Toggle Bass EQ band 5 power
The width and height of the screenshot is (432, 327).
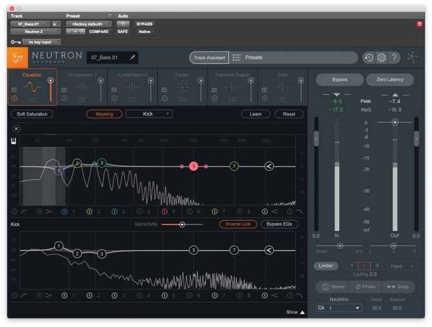tap(165, 212)
